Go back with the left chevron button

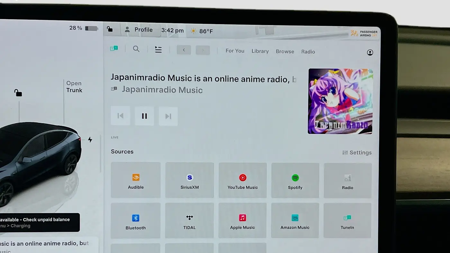coord(184,50)
